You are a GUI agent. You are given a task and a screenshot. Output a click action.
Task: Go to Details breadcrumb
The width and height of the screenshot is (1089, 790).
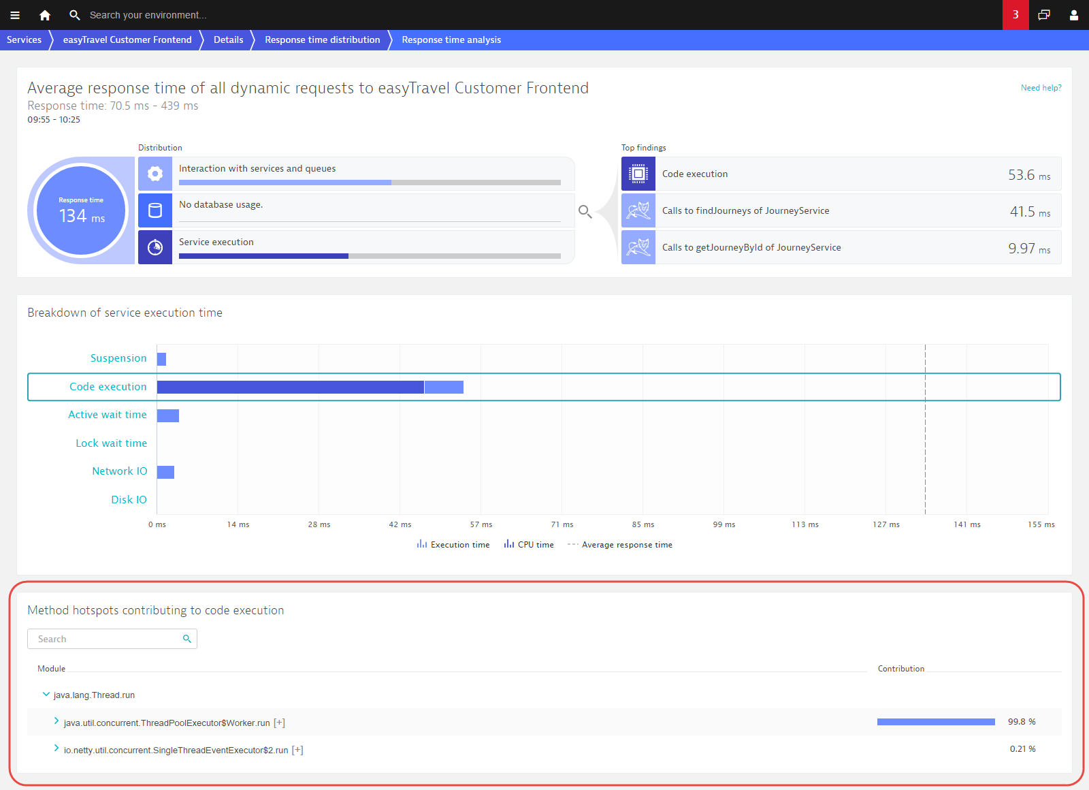tap(228, 39)
